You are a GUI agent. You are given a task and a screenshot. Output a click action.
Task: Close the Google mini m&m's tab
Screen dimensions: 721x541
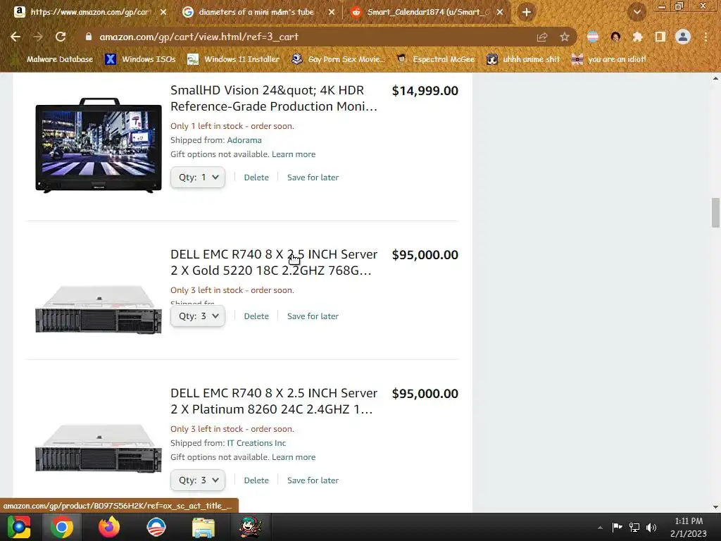pyautogui.click(x=332, y=12)
